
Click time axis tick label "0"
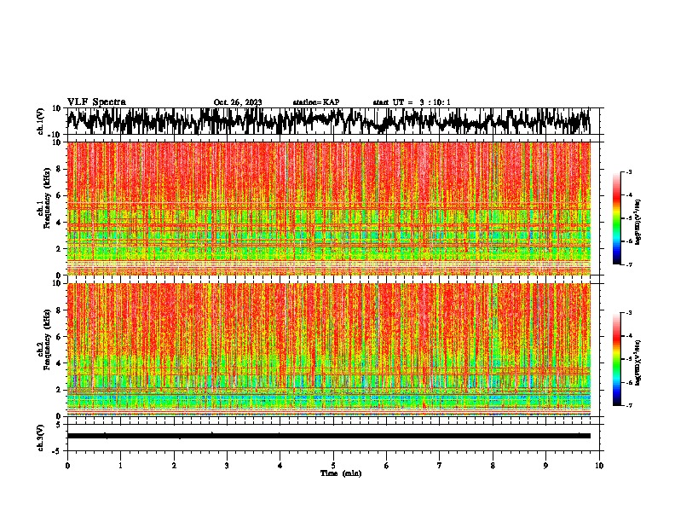click(x=67, y=466)
